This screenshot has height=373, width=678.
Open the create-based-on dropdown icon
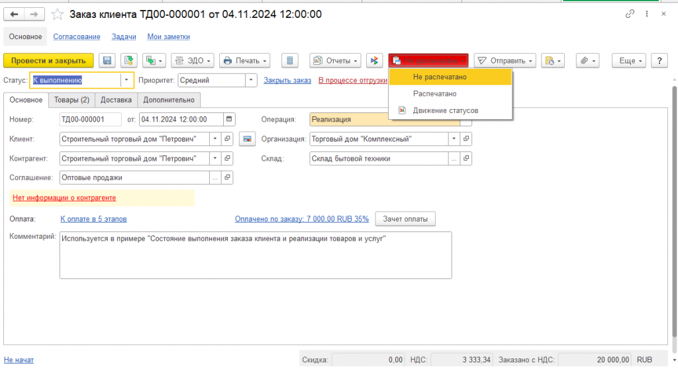coord(154,61)
